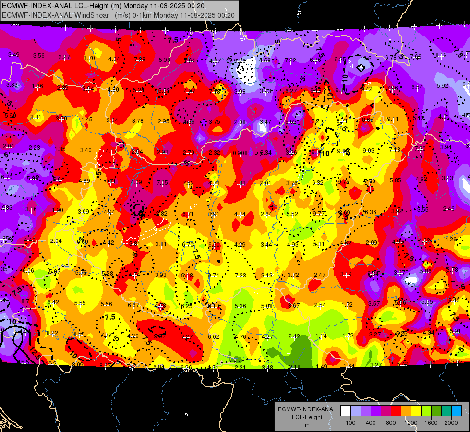This screenshot has width=470, height=432.
Task: Click the grid value 5.31 on the map
Action: pos(319,244)
